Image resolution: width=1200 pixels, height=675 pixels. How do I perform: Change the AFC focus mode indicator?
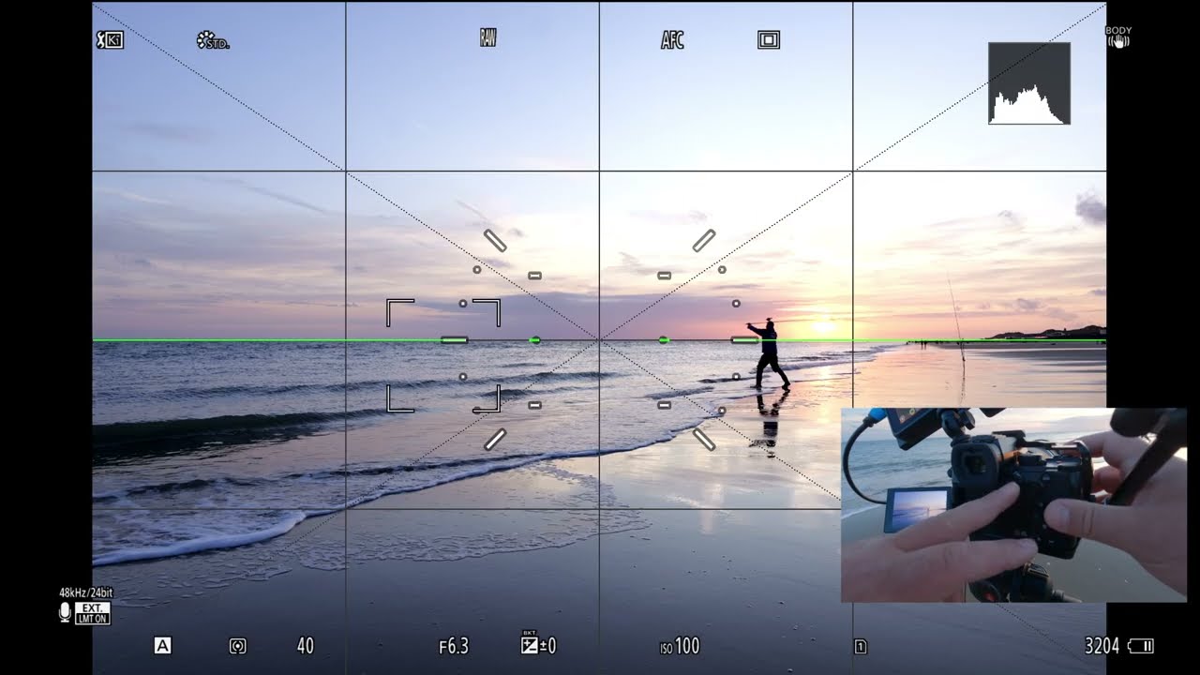coord(672,40)
